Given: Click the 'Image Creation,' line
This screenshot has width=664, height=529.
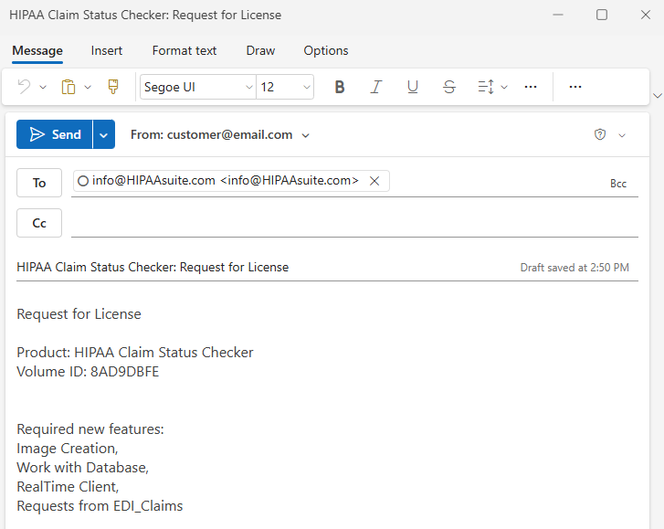Looking at the screenshot, I should pyautogui.click(x=68, y=448).
